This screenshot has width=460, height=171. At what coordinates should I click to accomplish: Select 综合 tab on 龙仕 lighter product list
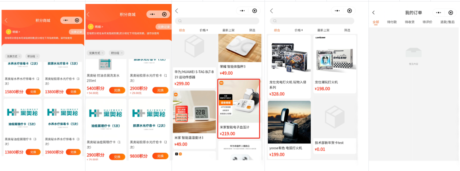click(277, 30)
